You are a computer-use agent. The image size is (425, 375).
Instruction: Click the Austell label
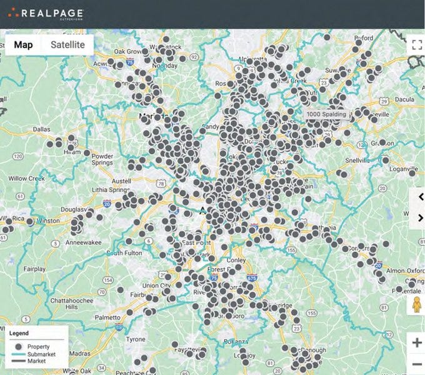(121, 181)
